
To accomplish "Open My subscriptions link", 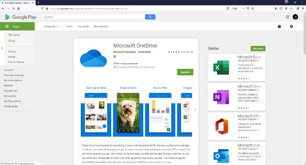I will click(x=13, y=80).
